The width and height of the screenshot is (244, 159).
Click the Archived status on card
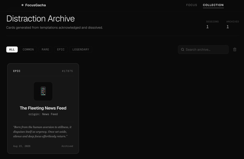[x=67, y=146]
